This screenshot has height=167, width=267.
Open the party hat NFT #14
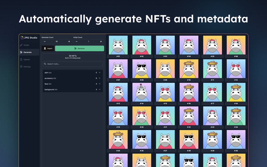[142, 92]
